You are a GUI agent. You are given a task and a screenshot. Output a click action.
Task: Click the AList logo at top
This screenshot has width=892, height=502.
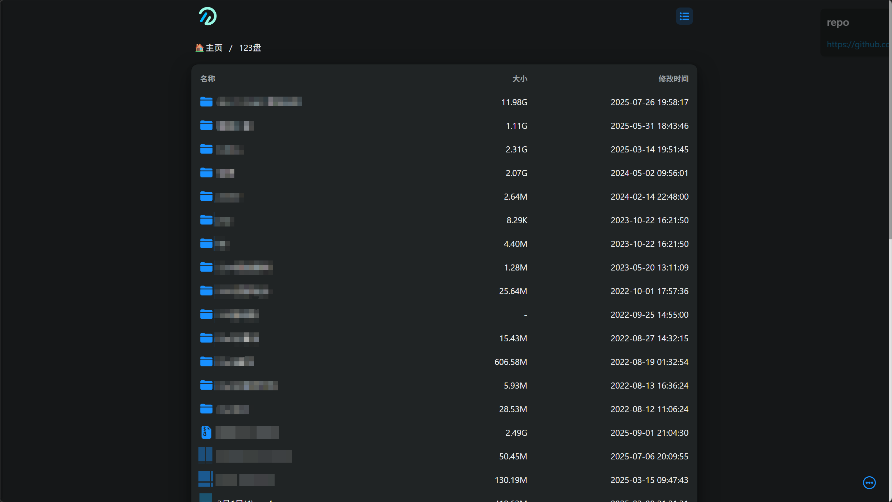[x=208, y=16]
